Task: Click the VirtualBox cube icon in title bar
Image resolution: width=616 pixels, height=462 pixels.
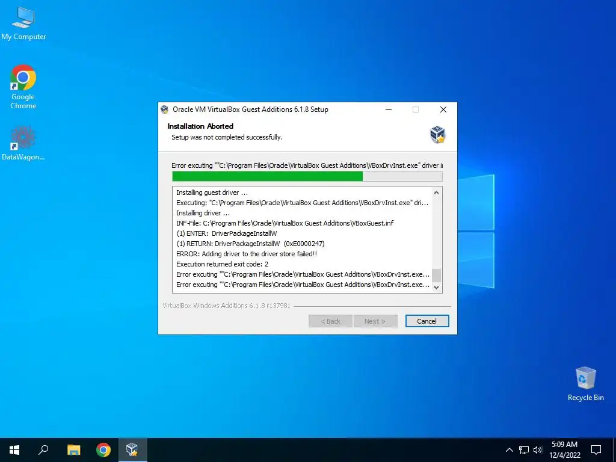Action: (165, 109)
